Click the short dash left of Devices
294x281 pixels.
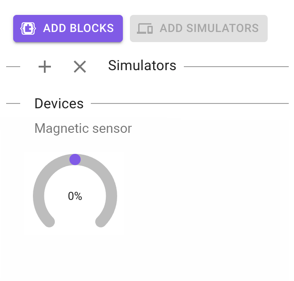13,103
